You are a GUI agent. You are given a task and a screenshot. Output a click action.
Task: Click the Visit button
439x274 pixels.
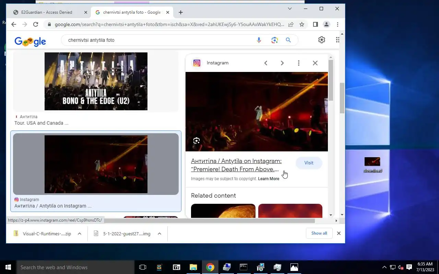(309, 163)
